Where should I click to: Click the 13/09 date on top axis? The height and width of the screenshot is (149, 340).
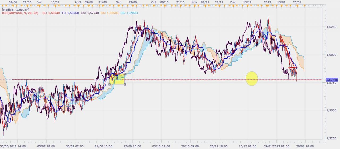click(x=133, y=2)
